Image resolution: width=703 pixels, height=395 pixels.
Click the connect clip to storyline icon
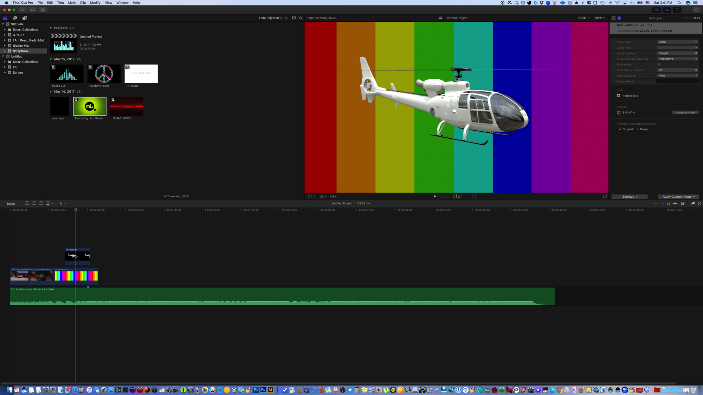click(x=27, y=203)
